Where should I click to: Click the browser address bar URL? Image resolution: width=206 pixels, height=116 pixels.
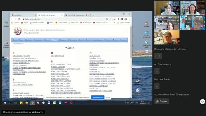tap(33, 19)
